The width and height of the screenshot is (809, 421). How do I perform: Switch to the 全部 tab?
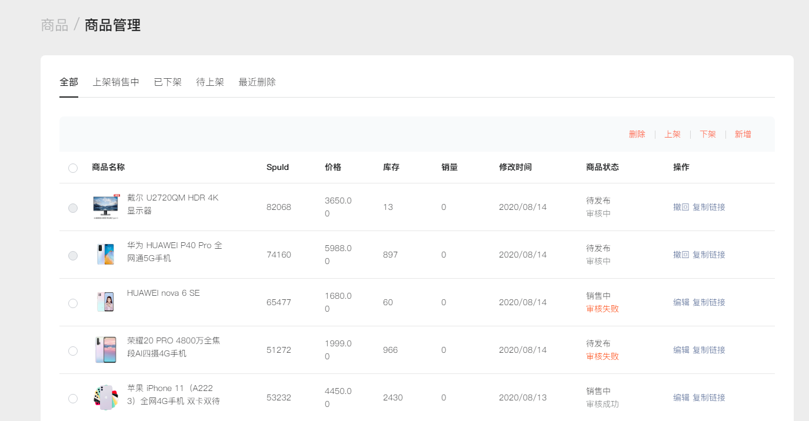(x=69, y=82)
